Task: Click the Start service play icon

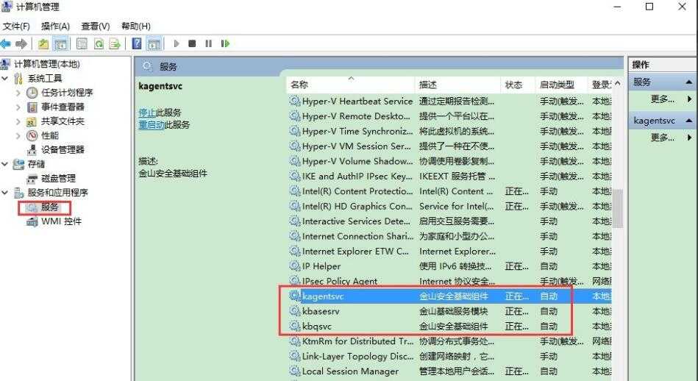Action: click(x=177, y=43)
